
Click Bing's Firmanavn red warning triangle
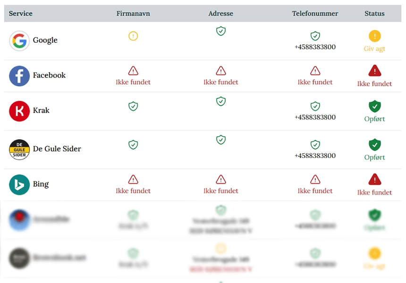click(133, 179)
